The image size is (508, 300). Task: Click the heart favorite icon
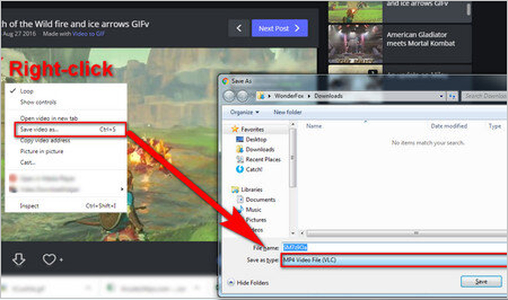click(x=49, y=259)
